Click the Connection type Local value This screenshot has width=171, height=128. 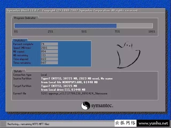[x=44, y=75]
